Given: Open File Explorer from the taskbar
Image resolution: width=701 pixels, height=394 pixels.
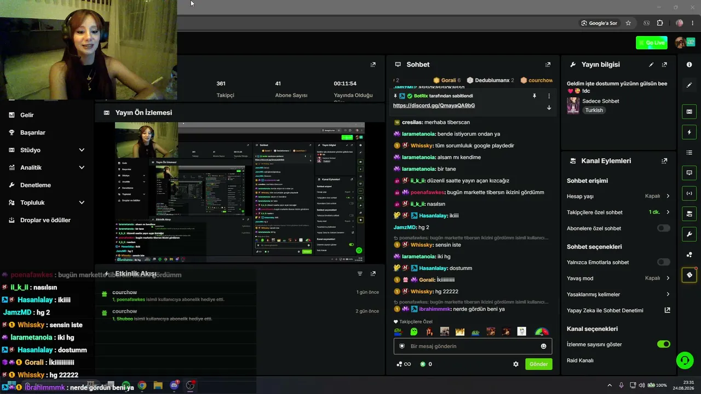Looking at the screenshot, I should [158, 385].
